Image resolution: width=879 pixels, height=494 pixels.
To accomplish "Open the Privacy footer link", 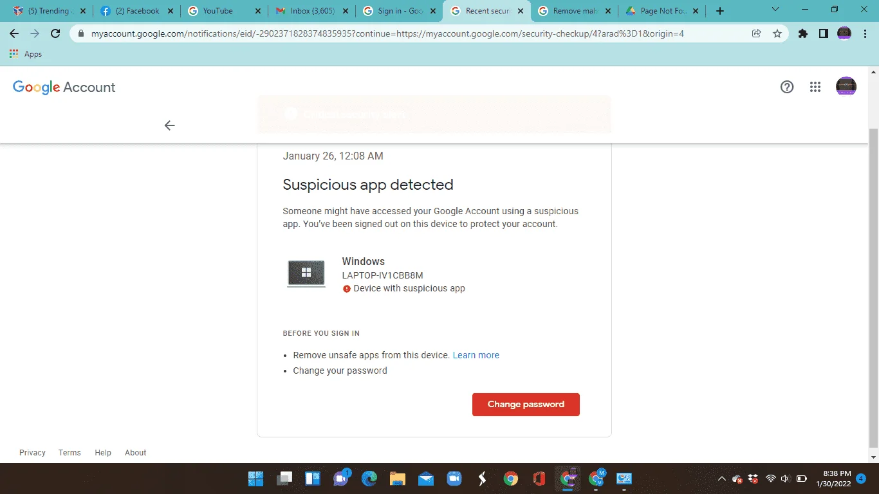I will [32, 453].
